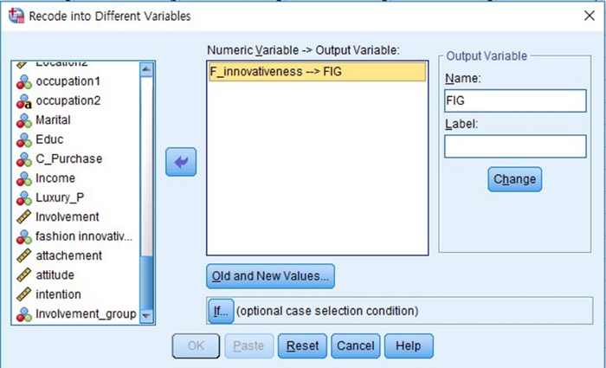Click the Involvement_group variable icon
Screen dimensions: 606x368
tap(24, 313)
